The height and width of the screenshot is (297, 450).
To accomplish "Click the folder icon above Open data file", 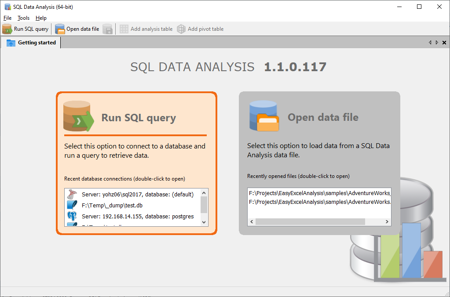I will point(263,116).
